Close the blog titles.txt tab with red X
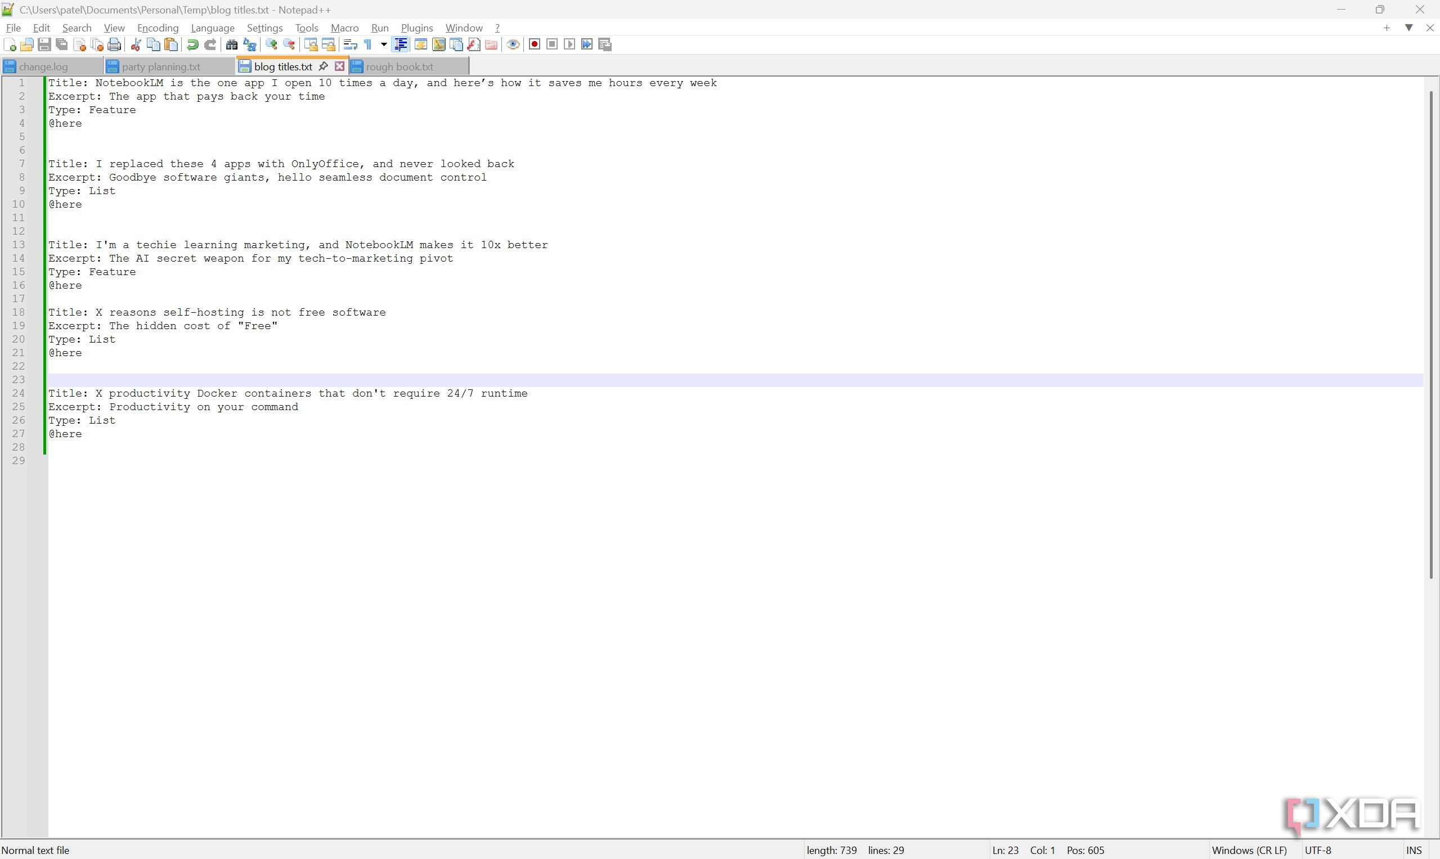 coord(340,66)
